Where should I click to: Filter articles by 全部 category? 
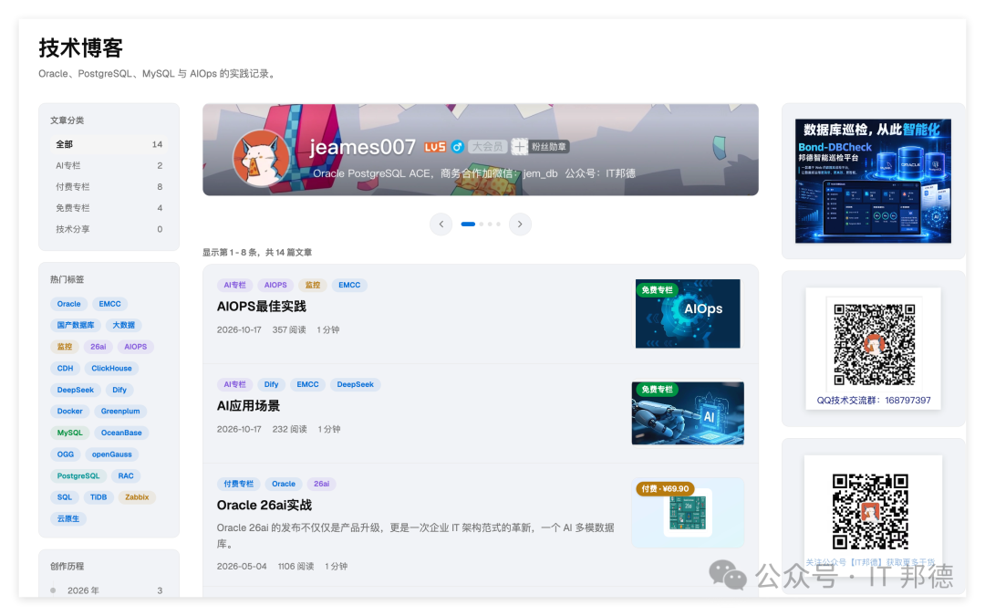point(109,144)
